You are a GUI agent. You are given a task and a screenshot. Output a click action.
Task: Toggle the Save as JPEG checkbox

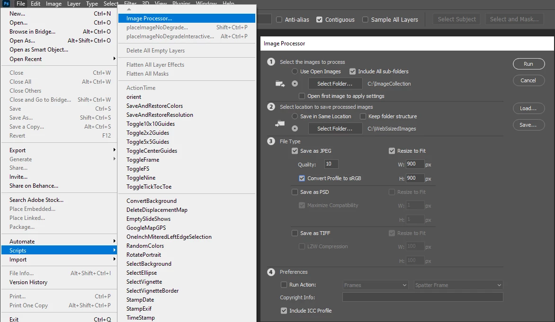(295, 151)
